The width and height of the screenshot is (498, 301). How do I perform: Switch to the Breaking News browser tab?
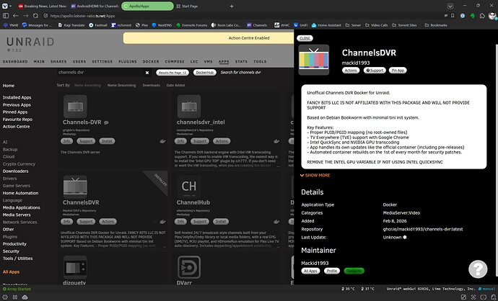point(42,6)
